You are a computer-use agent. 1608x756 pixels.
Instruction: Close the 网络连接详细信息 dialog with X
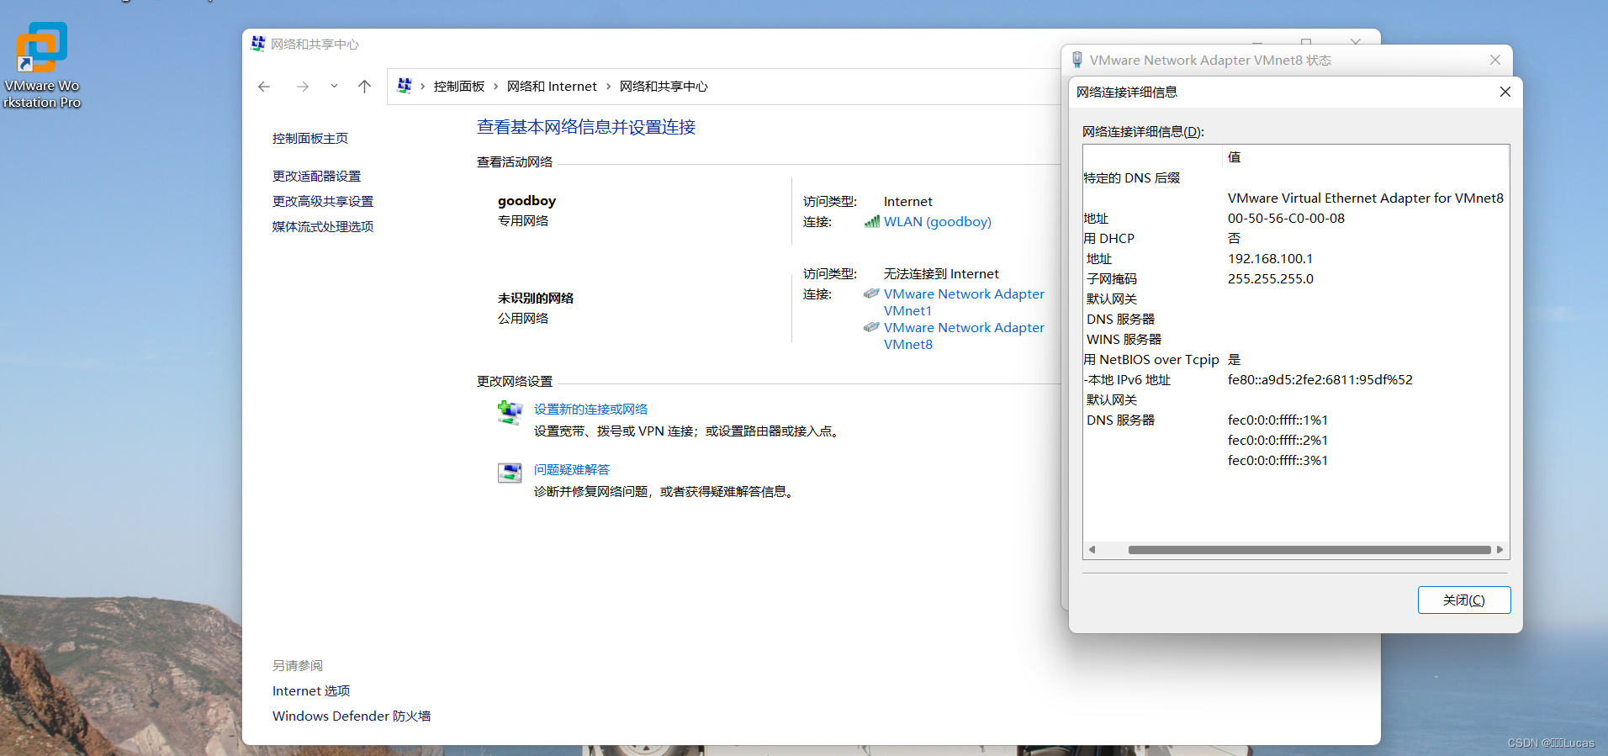pyautogui.click(x=1505, y=92)
